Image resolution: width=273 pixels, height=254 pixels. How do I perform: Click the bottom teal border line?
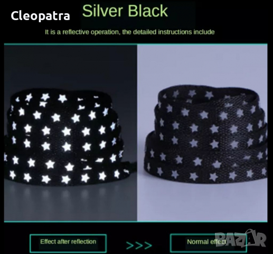(x=136, y=221)
